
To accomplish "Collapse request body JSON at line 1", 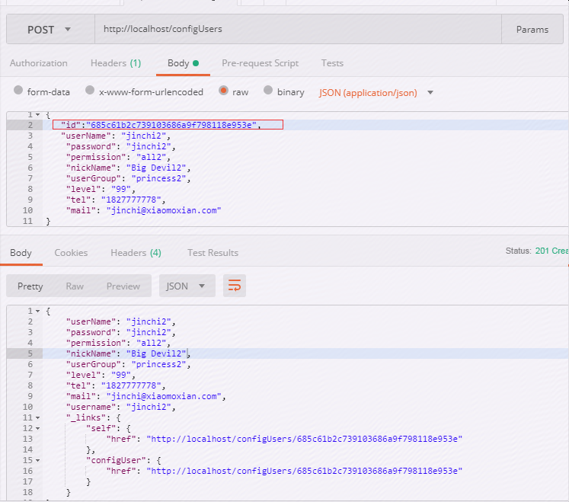I will coord(38,115).
